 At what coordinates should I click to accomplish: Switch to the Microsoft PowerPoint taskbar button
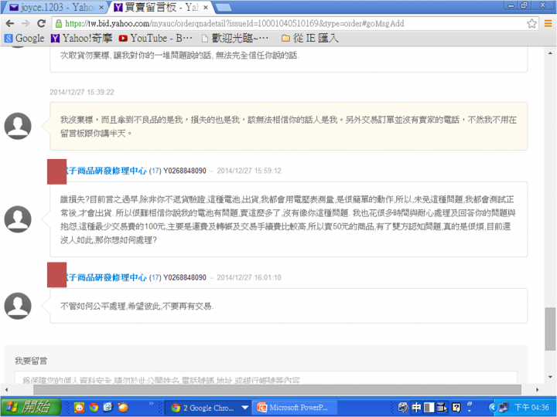293,408
